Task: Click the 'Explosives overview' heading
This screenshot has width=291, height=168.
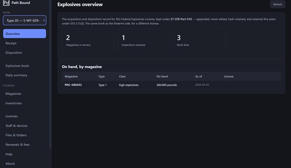Action: click(x=80, y=5)
